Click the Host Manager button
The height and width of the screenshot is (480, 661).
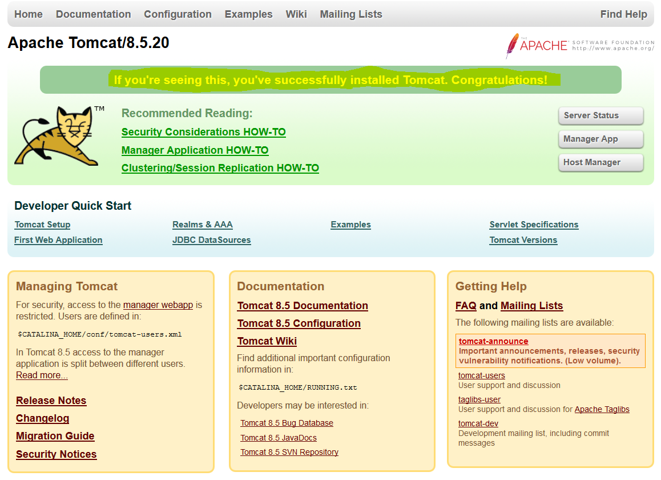click(x=600, y=162)
